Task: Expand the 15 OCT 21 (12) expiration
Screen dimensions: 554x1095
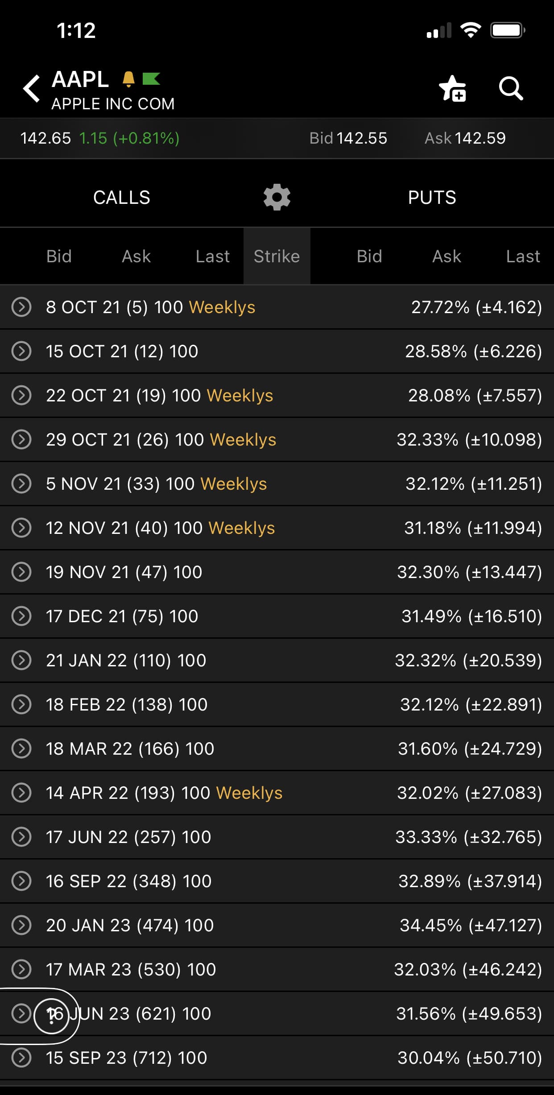Action: tap(21, 351)
